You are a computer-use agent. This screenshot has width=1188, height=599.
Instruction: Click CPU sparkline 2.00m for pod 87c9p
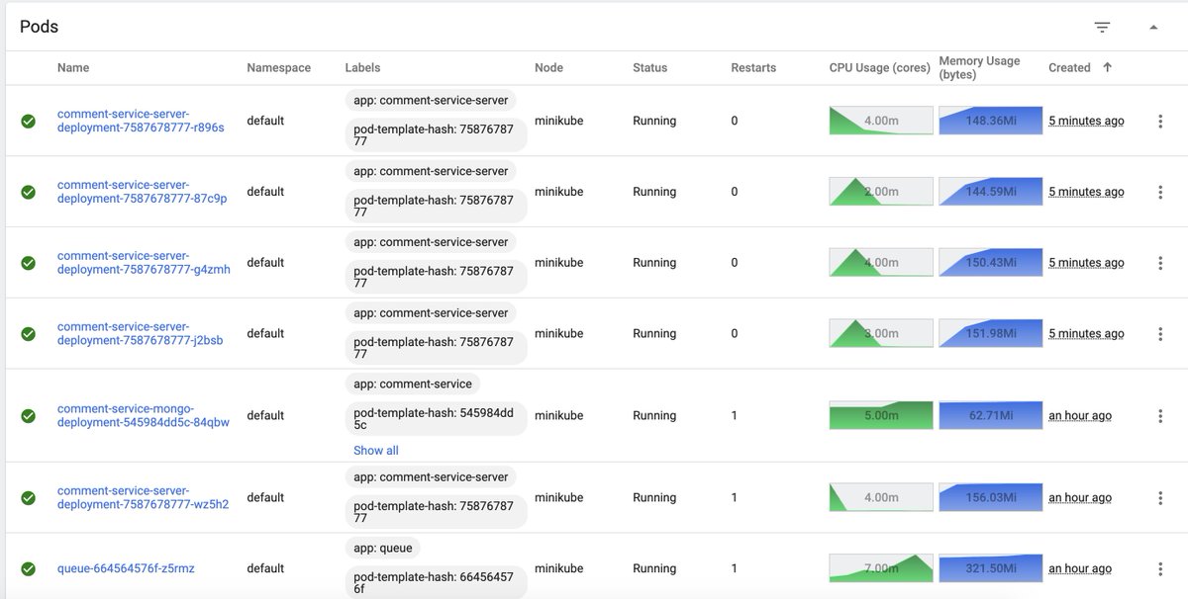point(881,192)
